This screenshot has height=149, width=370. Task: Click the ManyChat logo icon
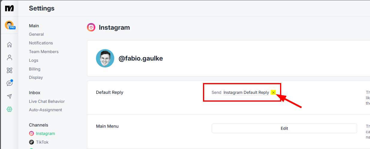[x=9, y=8]
